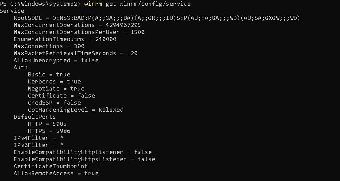The height and width of the screenshot is (181, 340).
Task: Click the MaxConcurrentOperationsPerUser = 1500 line
Action: 79,32
